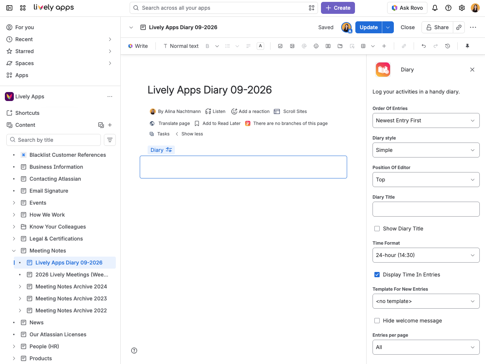
Task: Click the Search by title field
Action: (x=53, y=140)
